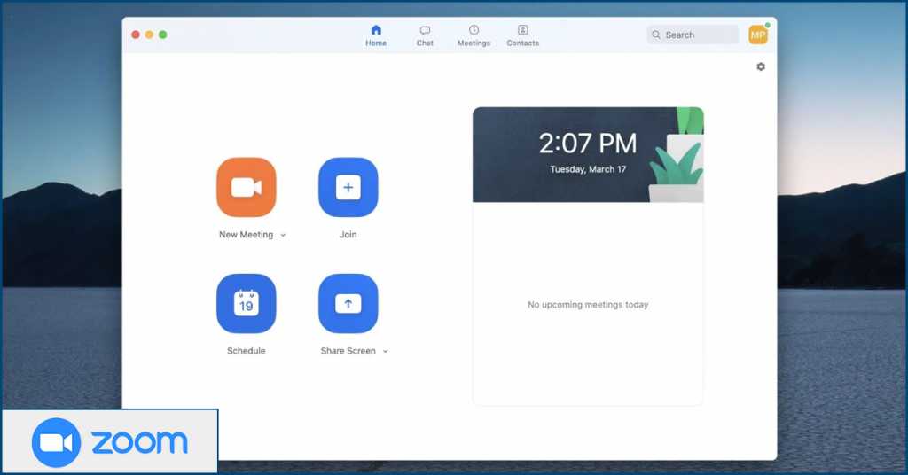Switch to the Chat tab
The width and height of the screenshot is (908, 475).
tap(425, 35)
